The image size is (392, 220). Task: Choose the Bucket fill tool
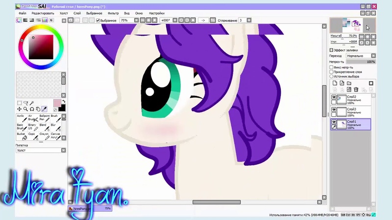(22, 136)
